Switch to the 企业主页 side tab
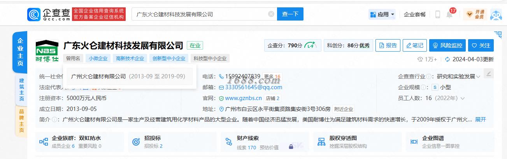The height and width of the screenshot is (159, 507). point(20,52)
